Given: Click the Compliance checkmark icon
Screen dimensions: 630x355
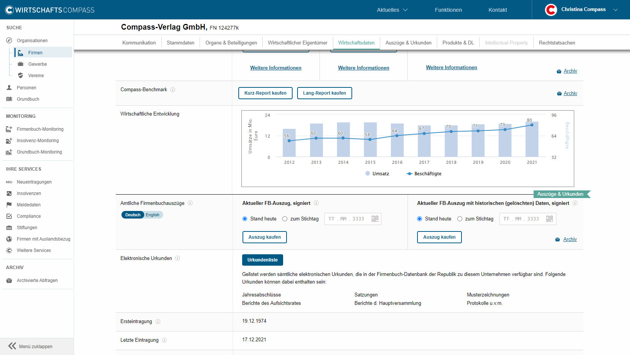Looking at the screenshot, I should (x=9, y=216).
